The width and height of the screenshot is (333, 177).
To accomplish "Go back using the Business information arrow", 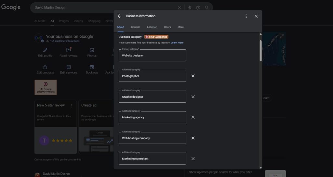I will point(120,16).
